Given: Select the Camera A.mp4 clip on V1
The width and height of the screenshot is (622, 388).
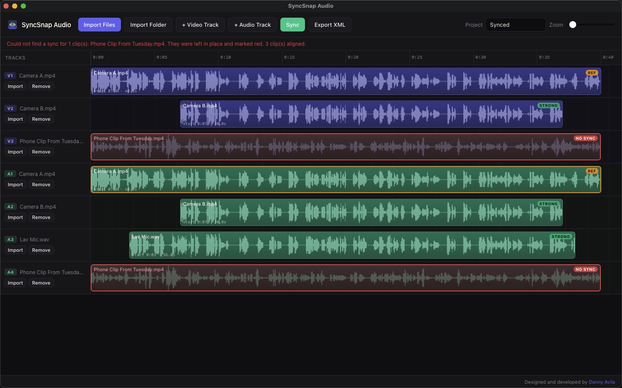Looking at the screenshot, I should click(x=346, y=81).
